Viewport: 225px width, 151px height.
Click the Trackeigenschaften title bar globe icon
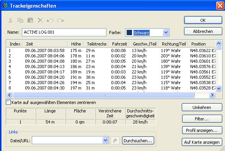click(5, 5)
